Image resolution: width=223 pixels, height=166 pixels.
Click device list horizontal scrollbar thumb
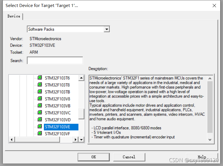pos(37,140)
